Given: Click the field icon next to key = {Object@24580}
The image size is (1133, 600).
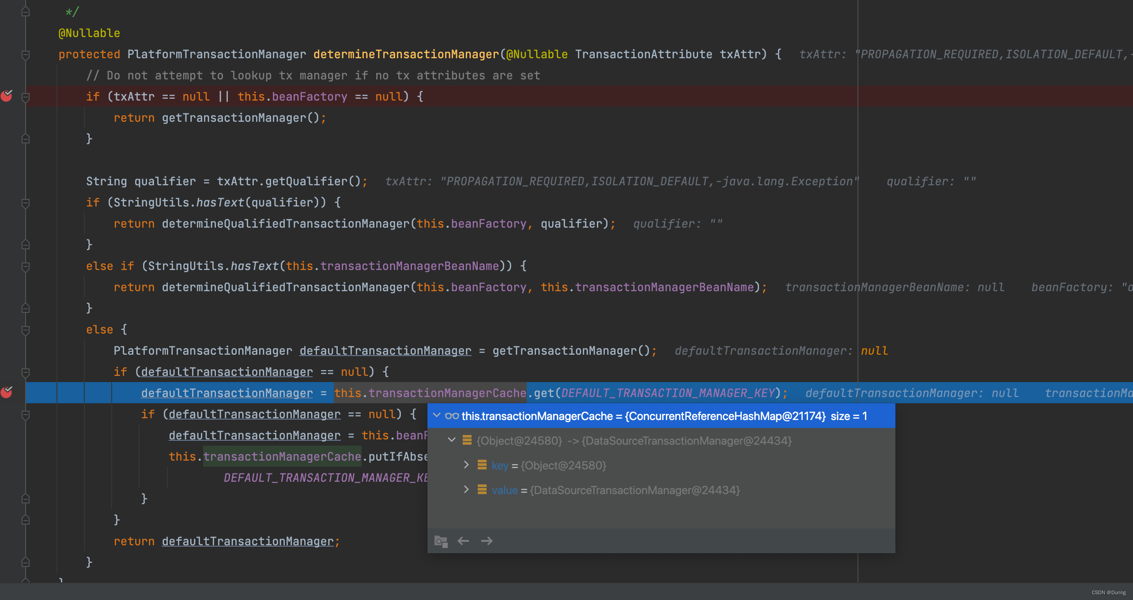Looking at the screenshot, I should (482, 465).
